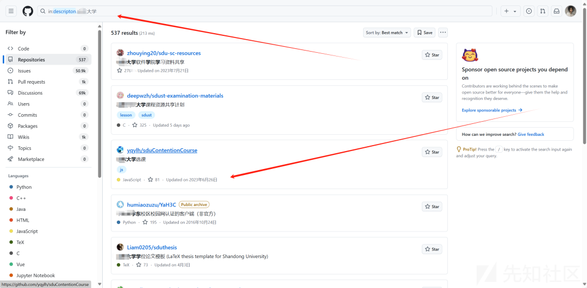Click the search query input field

point(265,11)
